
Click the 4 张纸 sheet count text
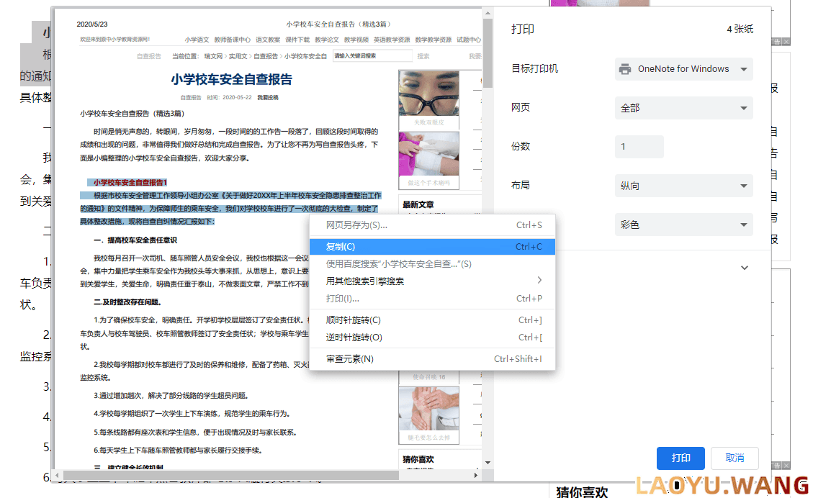(740, 29)
